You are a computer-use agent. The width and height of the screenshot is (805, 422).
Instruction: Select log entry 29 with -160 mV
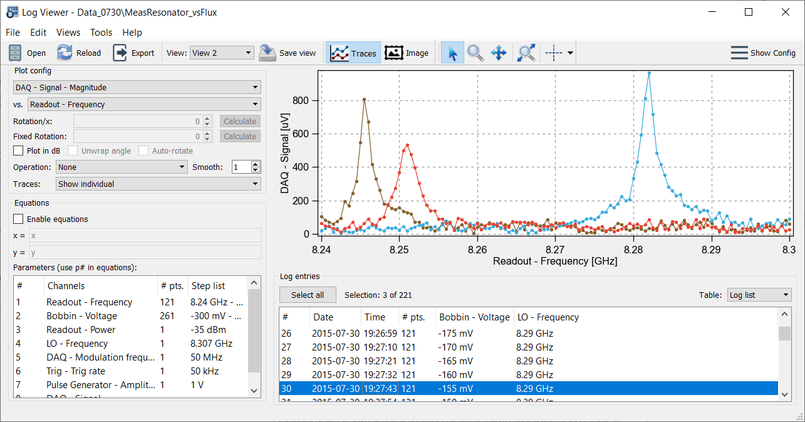pos(529,375)
